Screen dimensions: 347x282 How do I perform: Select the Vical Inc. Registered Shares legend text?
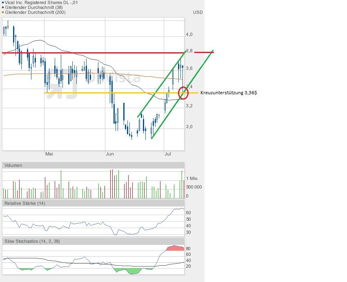(x=41, y=2)
